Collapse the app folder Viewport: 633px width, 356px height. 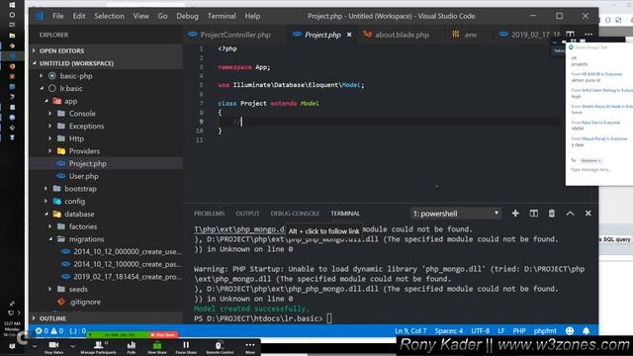pos(70,101)
